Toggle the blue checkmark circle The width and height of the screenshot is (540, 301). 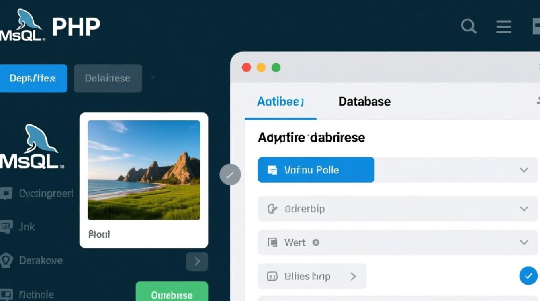[x=528, y=276]
